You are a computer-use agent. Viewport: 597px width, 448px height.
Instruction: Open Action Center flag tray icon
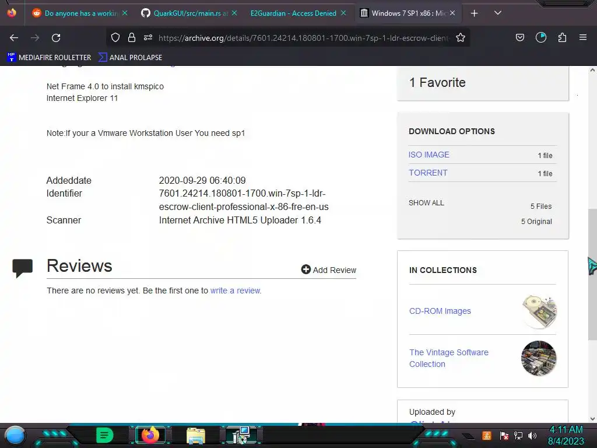pos(504,435)
